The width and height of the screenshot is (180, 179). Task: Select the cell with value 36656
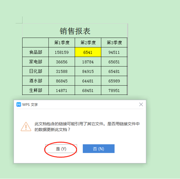coord(62,62)
